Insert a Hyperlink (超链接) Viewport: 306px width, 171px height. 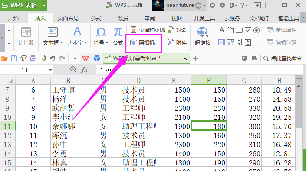tap(203, 36)
